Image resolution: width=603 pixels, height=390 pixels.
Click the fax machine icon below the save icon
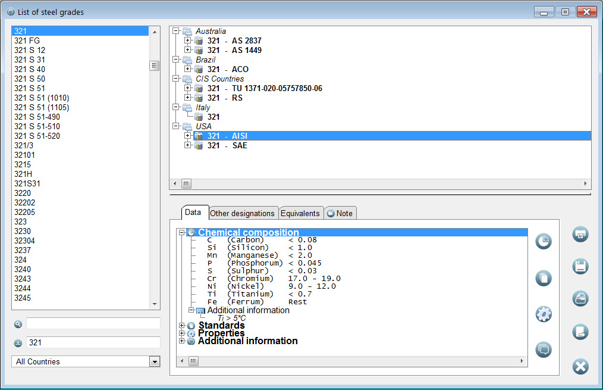(580, 298)
